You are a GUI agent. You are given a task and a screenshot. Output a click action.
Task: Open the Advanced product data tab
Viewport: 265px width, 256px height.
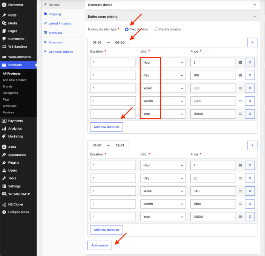pos(63,43)
